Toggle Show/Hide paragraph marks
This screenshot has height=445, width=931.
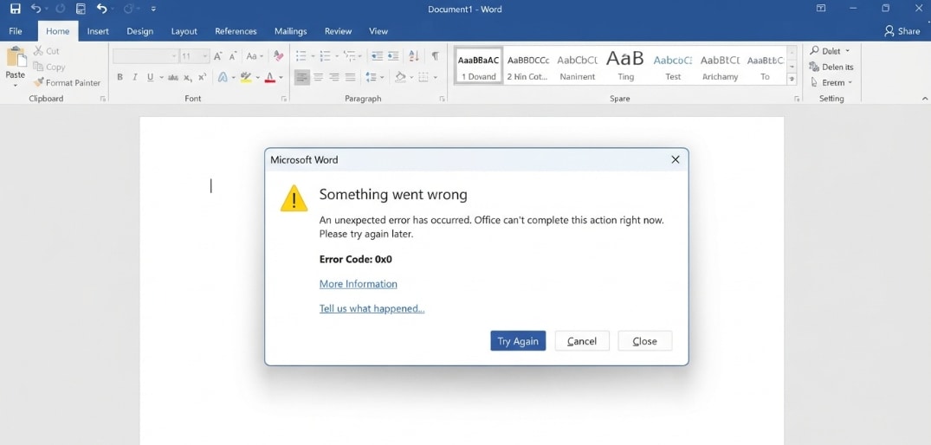(x=436, y=55)
